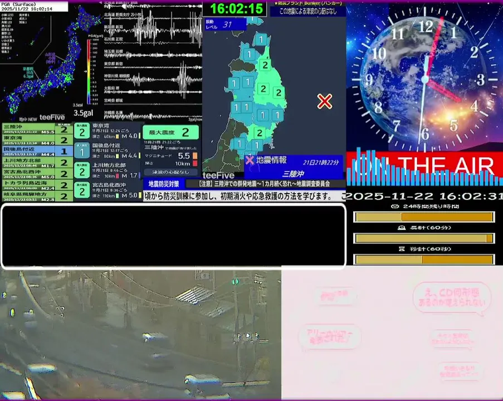This screenshot has height=401, width=503.
Task: Select the 東京湾 M4.0 row in green list
Action: (37, 140)
